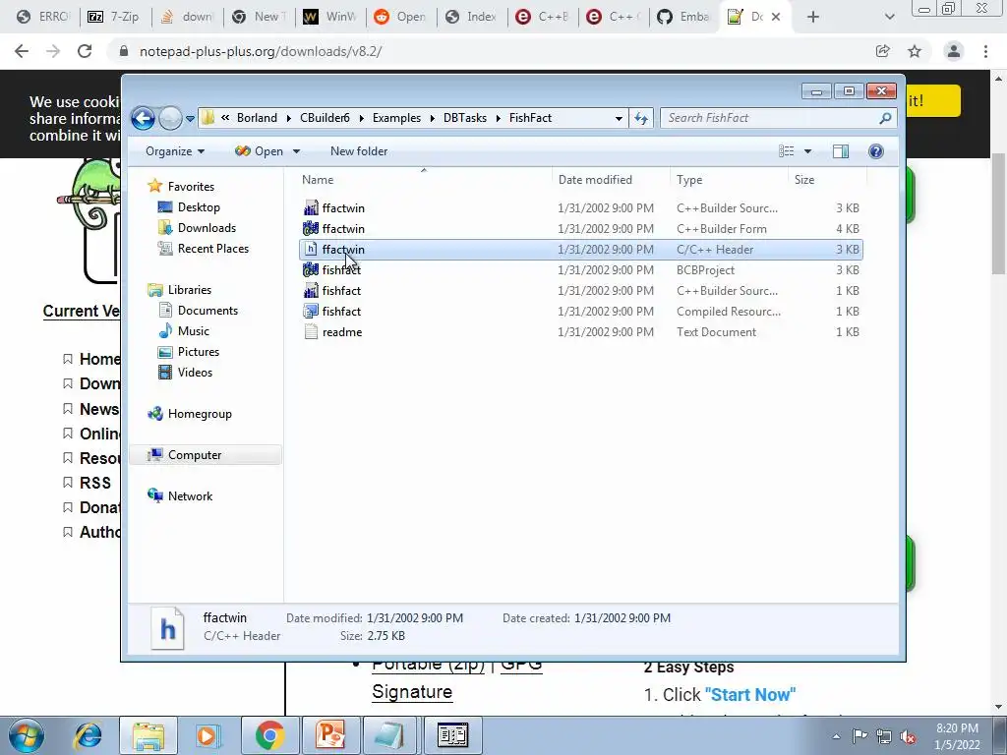Click the Chrome reload page icon
Viewport: 1007px width, 755px height.
tap(85, 51)
